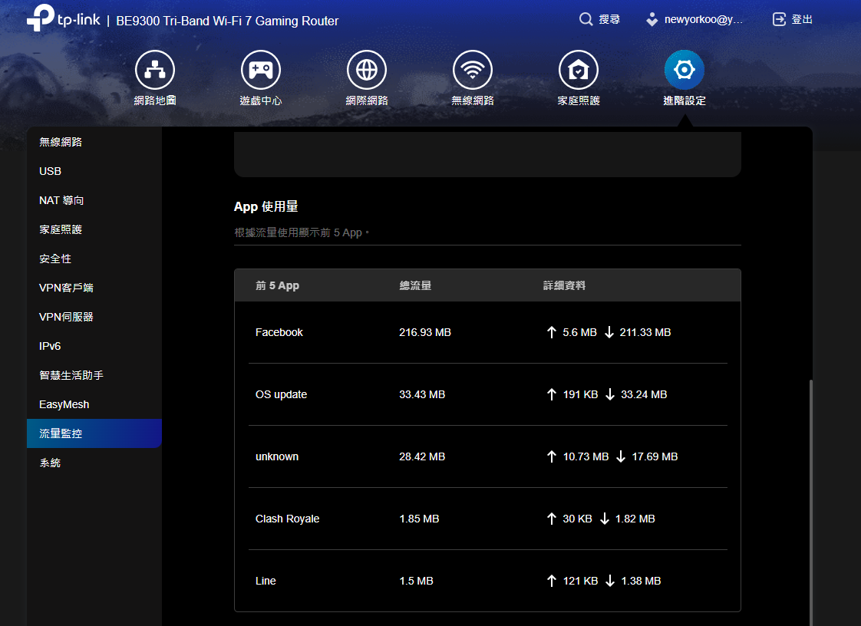Click unknown row upload arrow icon

[551, 456]
